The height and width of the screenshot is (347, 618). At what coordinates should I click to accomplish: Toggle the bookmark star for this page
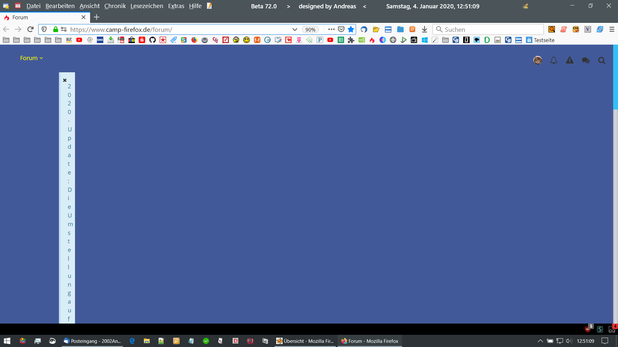351,29
